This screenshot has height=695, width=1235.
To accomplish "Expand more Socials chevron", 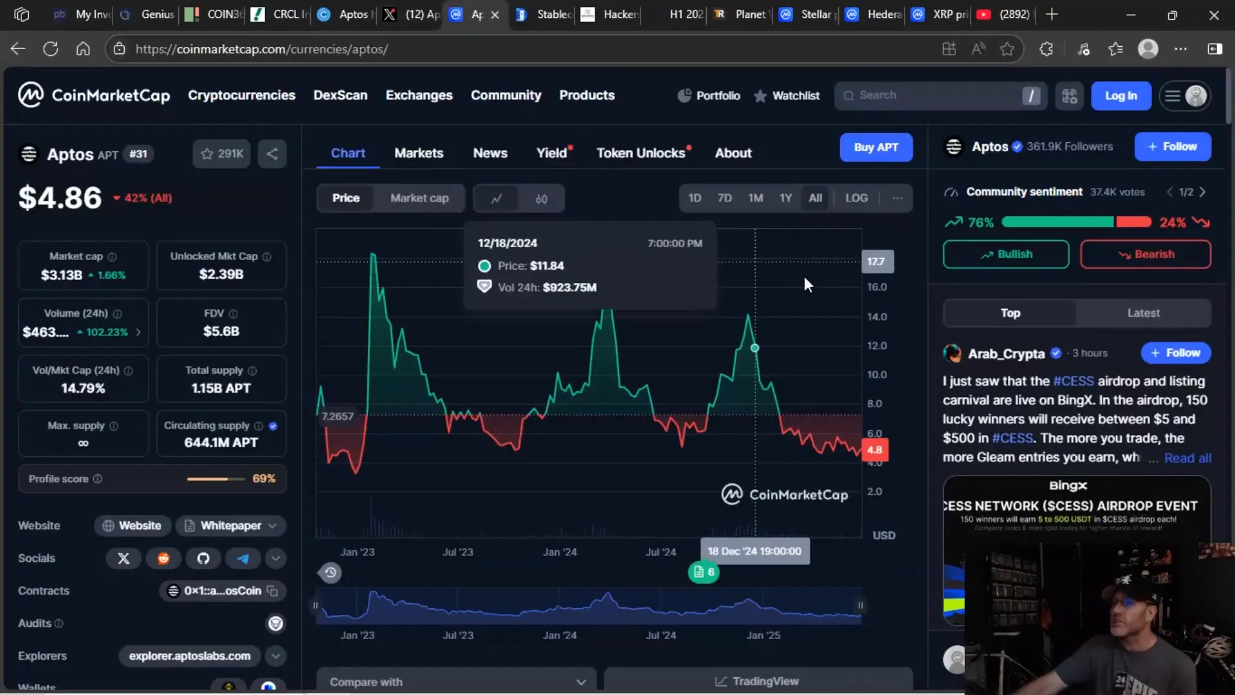I will click(x=275, y=559).
